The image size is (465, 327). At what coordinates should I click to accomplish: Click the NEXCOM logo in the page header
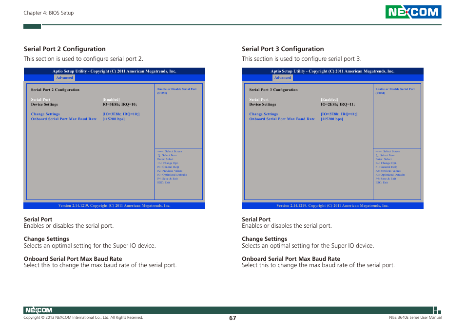[413, 12]
